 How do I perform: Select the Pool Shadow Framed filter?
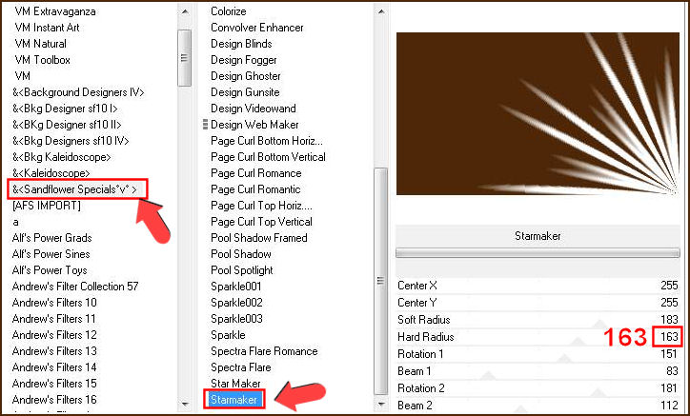point(258,238)
